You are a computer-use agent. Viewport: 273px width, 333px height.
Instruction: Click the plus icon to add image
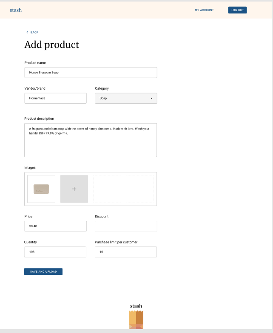tap(74, 189)
